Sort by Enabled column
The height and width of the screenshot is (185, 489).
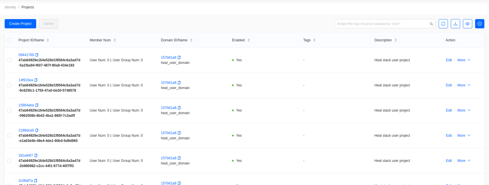click(249, 40)
